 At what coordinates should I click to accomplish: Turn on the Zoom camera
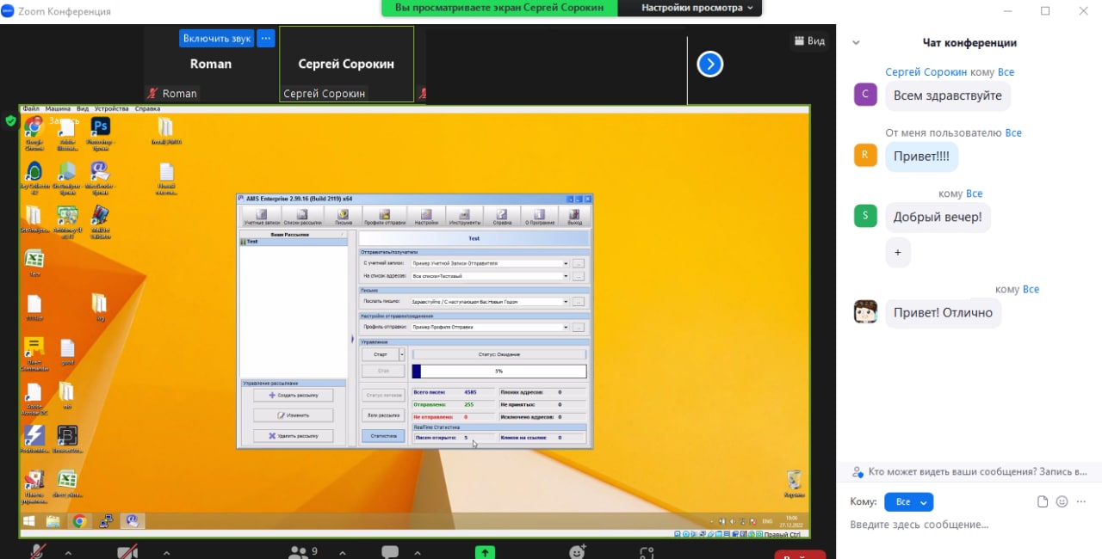(127, 550)
